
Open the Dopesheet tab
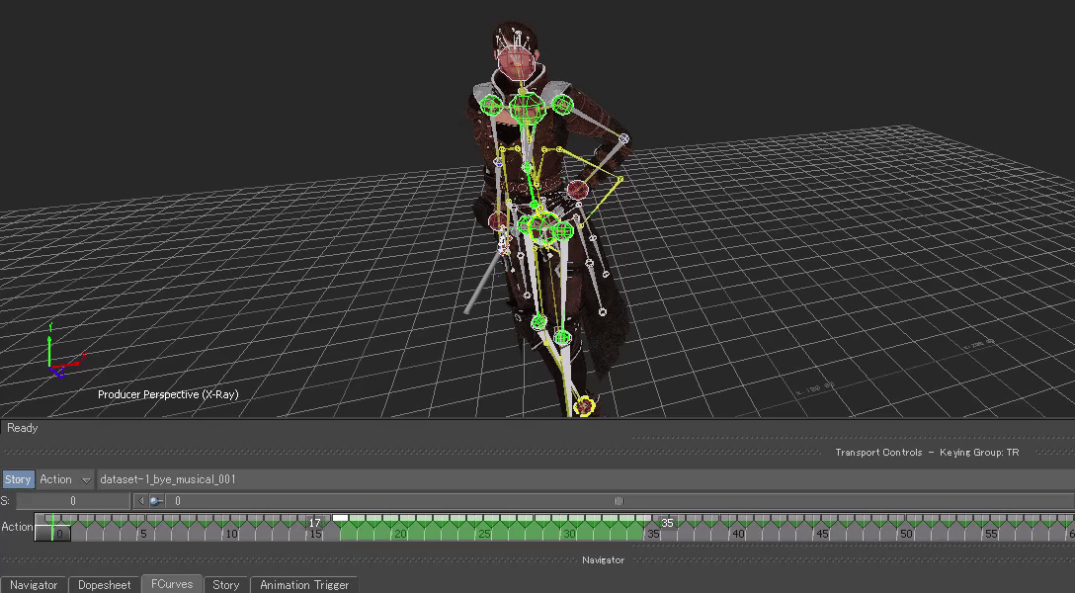click(x=105, y=585)
